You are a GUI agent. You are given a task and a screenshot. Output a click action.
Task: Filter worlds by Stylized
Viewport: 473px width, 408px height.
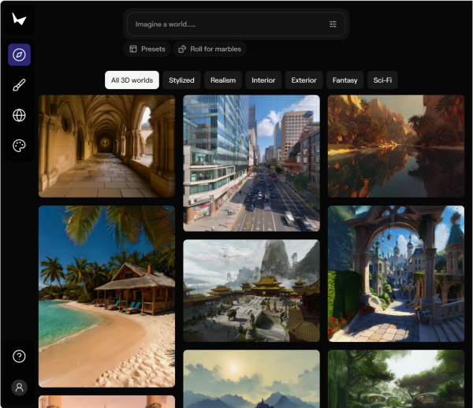pyautogui.click(x=181, y=80)
